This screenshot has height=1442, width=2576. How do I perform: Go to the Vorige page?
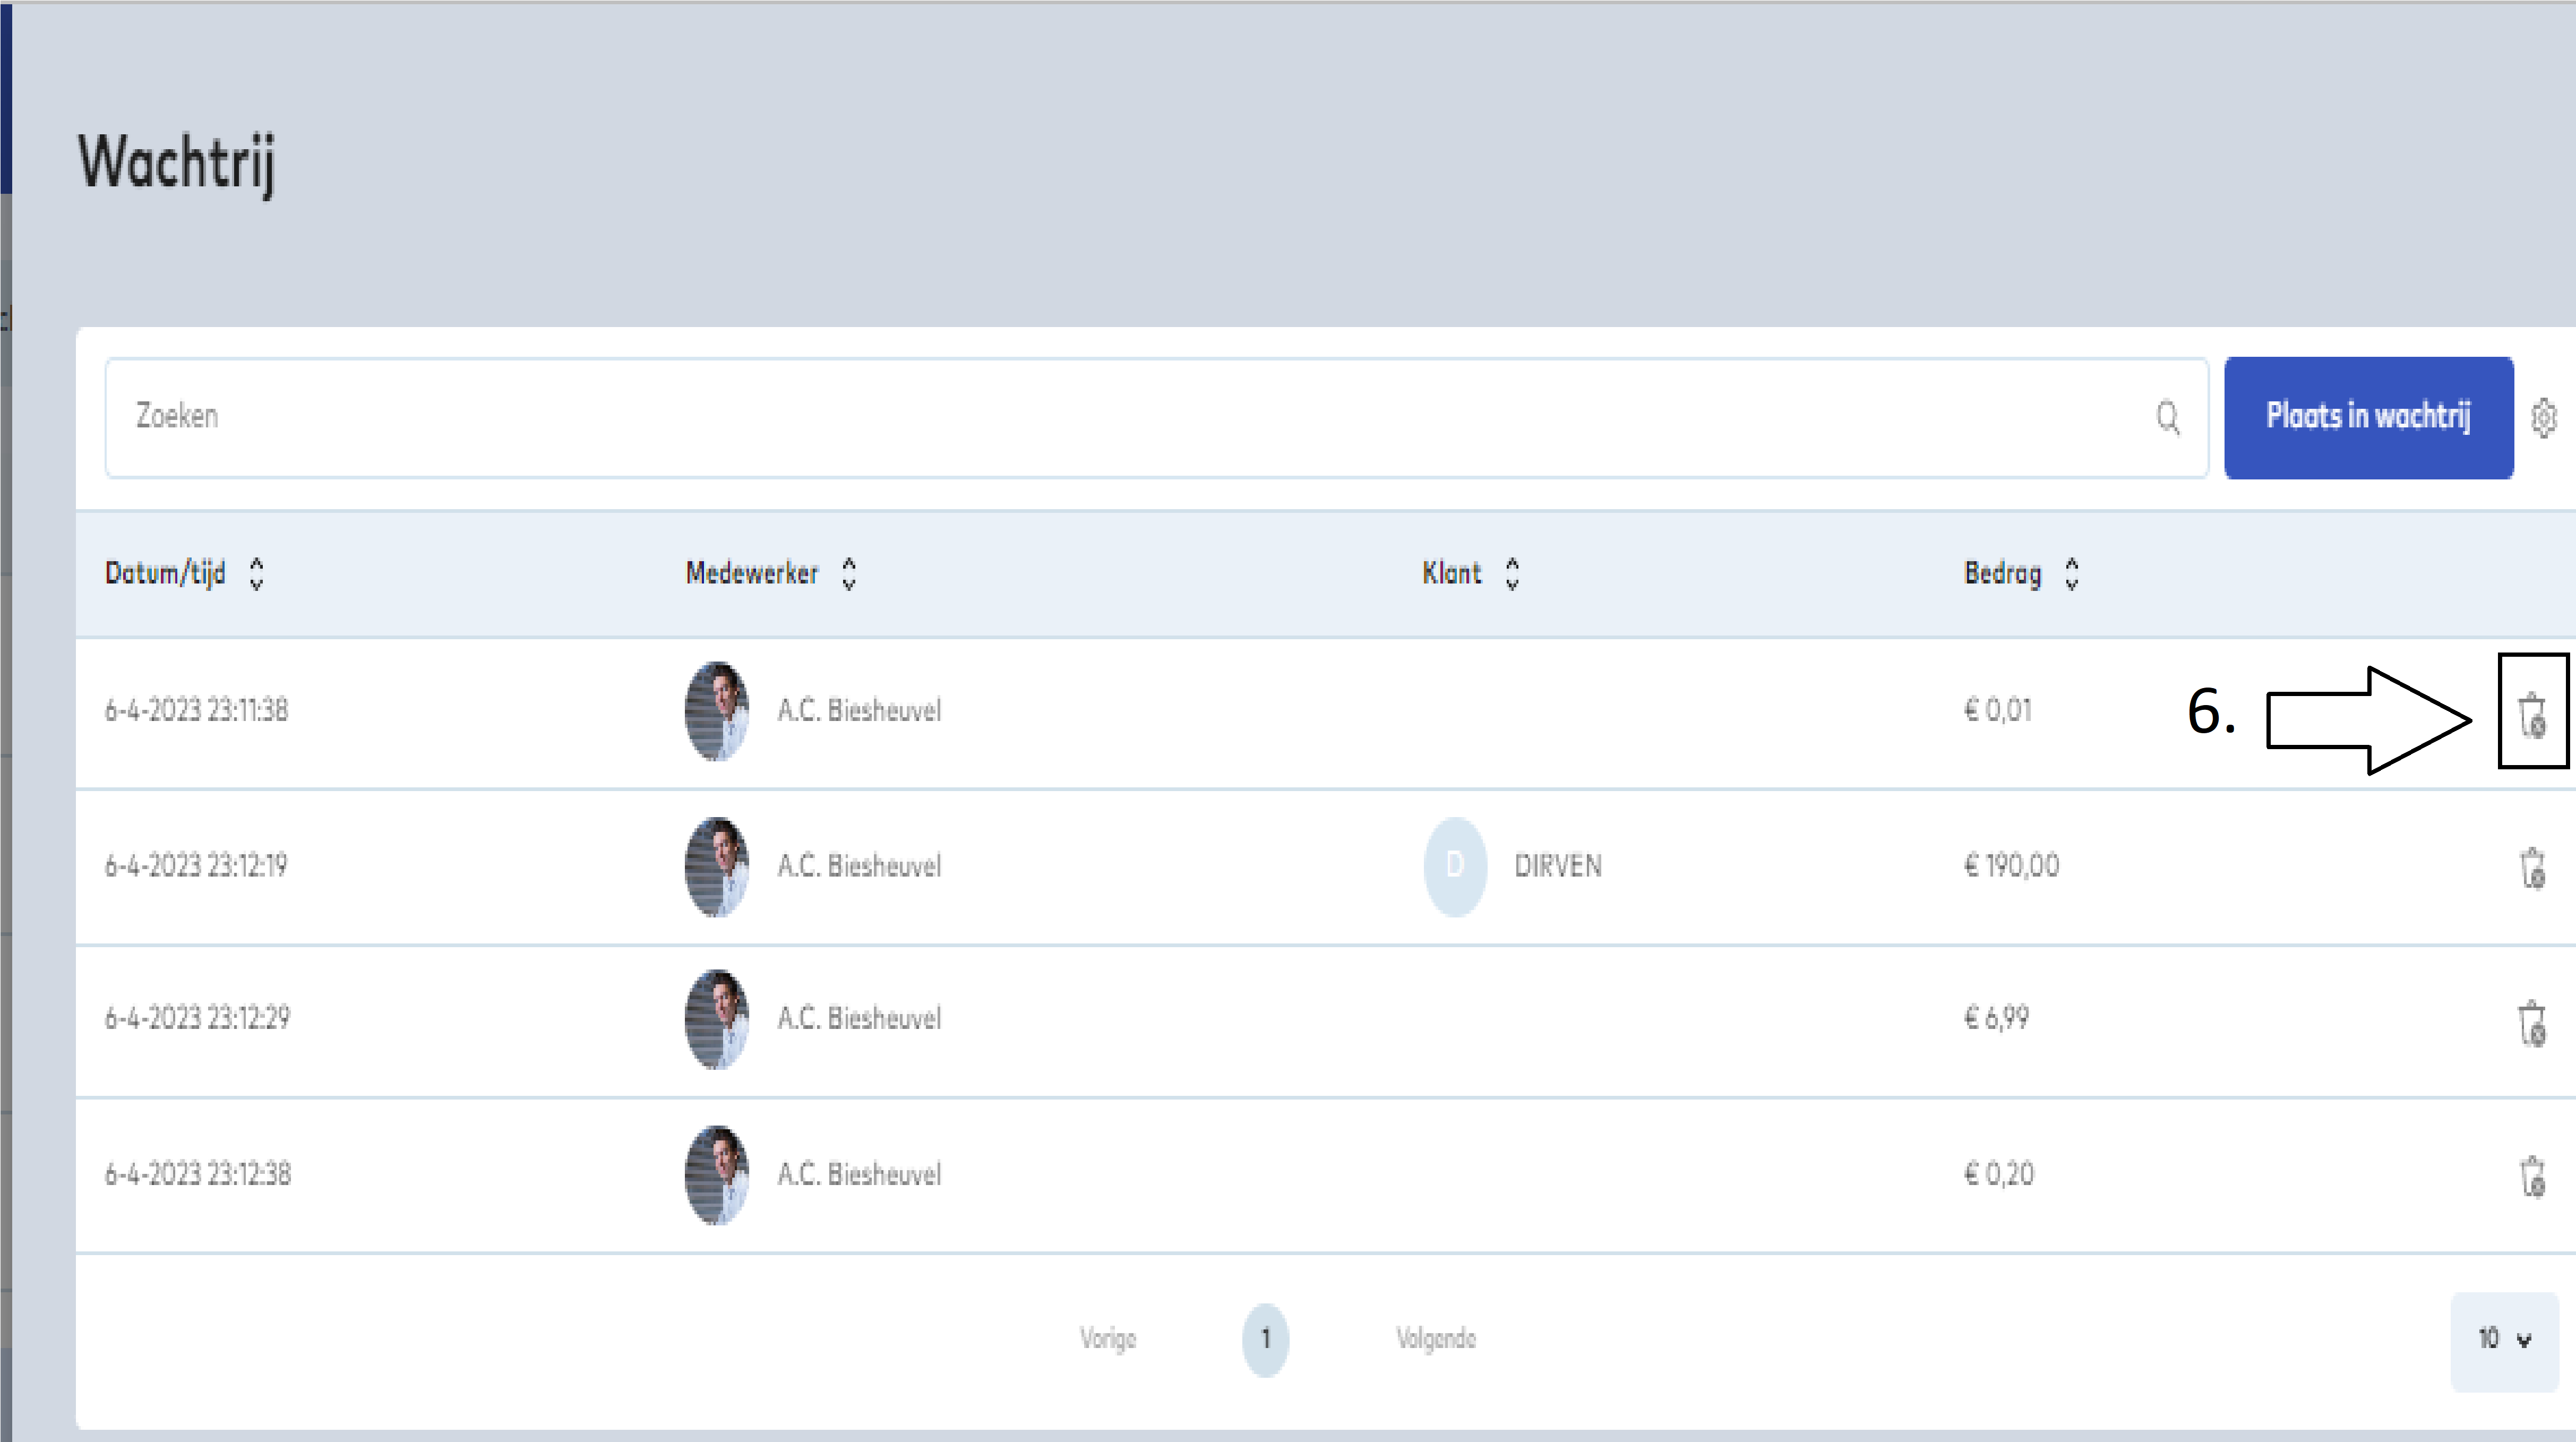(x=1108, y=1339)
